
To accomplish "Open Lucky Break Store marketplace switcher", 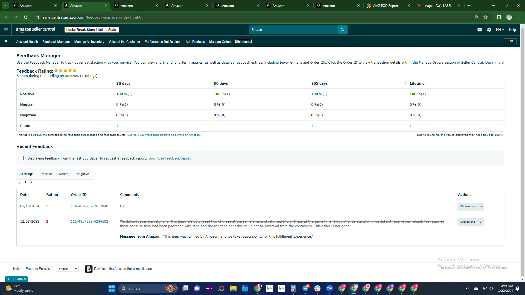I will click(x=92, y=30).
